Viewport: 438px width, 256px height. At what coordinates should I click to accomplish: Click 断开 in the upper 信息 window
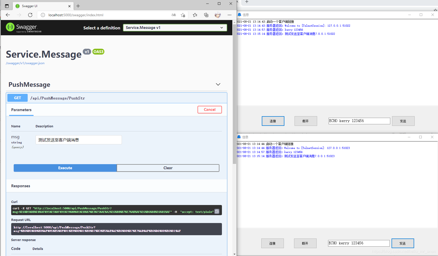[306, 121]
